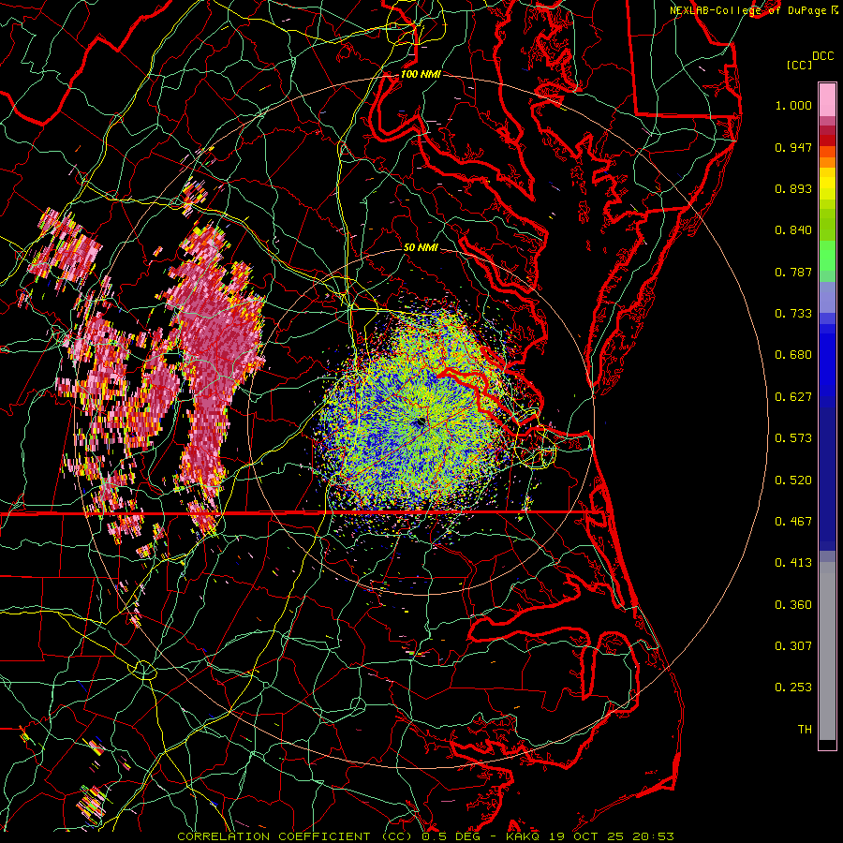Click the 0.467 legend value
This screenshot has width=843, height=843.
(x=793, y=522)
